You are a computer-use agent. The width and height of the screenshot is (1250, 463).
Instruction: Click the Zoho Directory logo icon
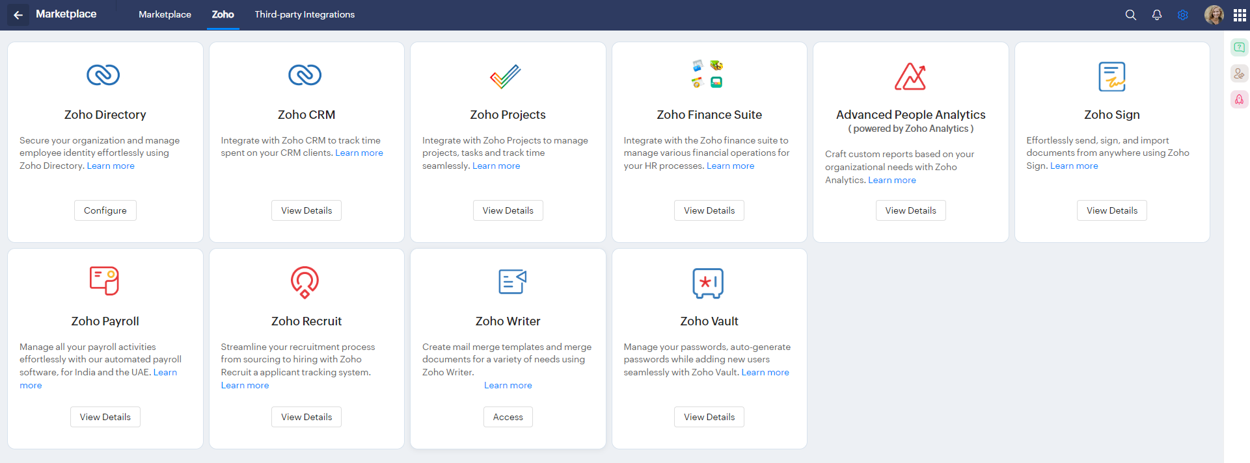103,75
